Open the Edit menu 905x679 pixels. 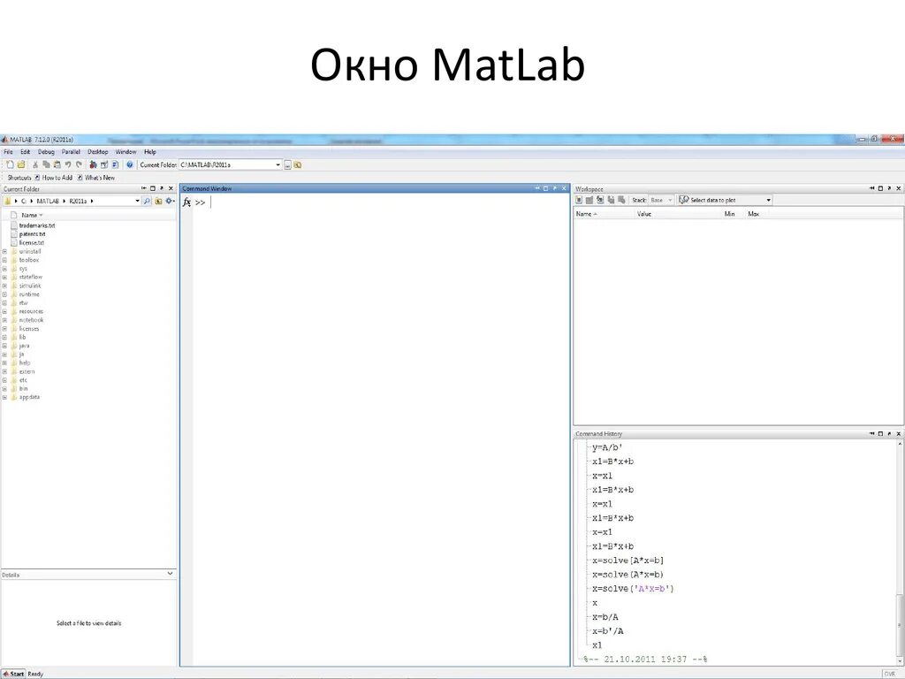[26, 152]
